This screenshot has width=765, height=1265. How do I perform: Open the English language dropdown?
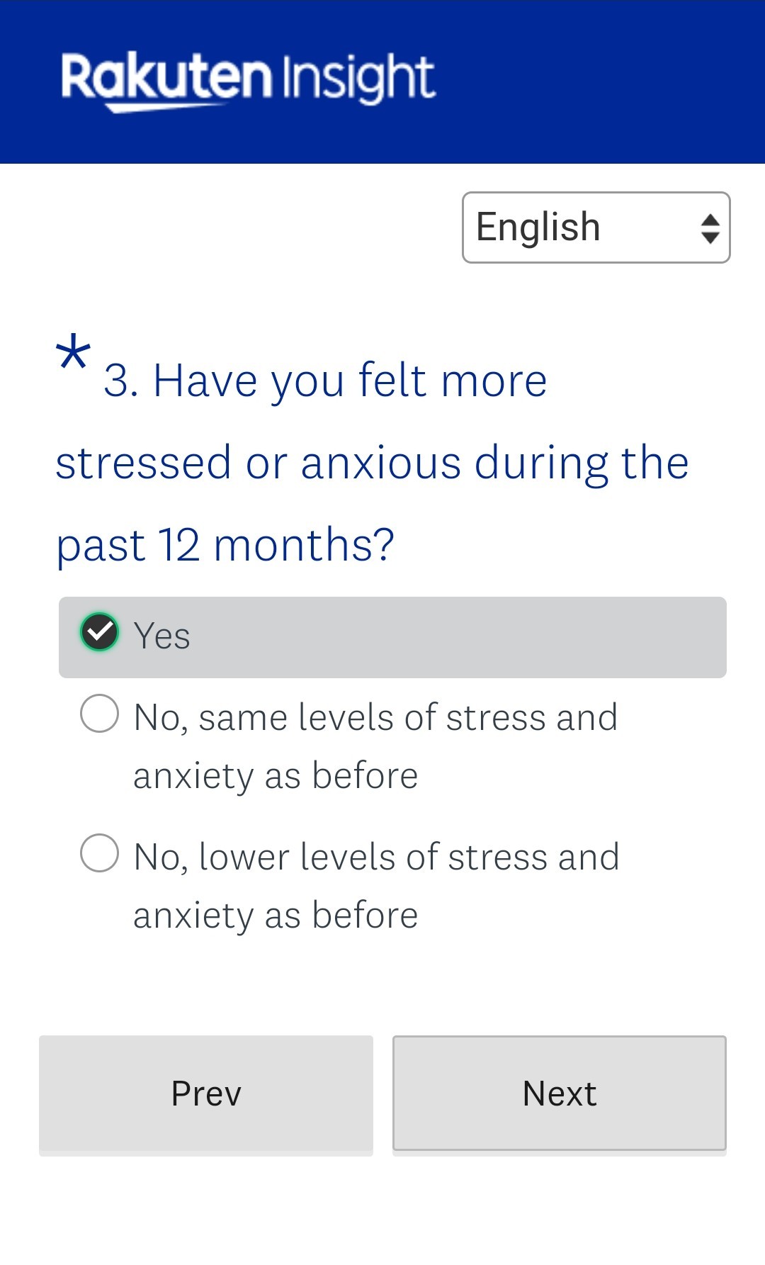[x=596, y=227]
